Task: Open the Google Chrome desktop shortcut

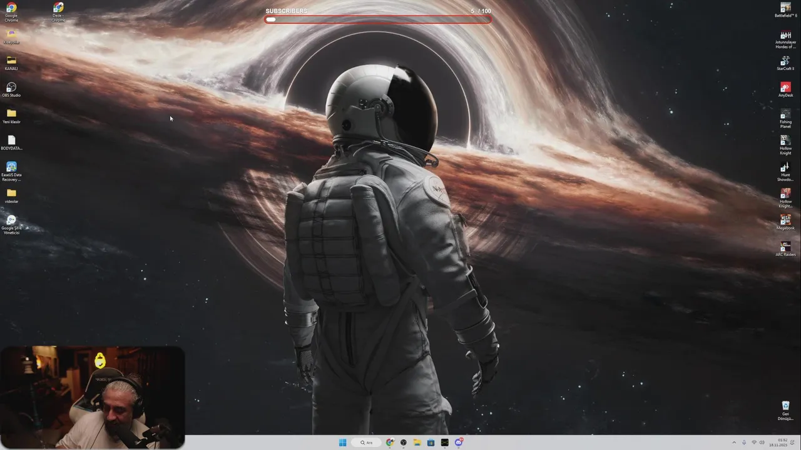Action: tap(11, 12)
